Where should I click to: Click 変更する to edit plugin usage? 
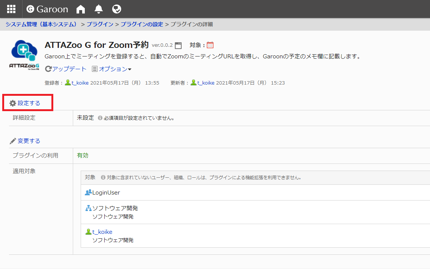29,141
